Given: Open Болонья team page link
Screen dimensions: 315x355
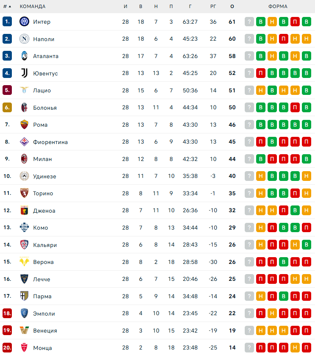Looking at the screenshot, I should [45, 108].
